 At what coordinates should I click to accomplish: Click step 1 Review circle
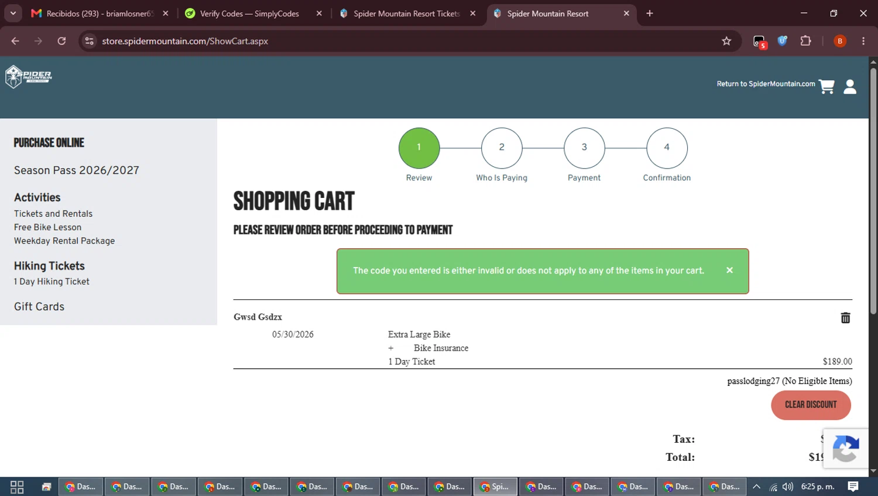point(419,148)
